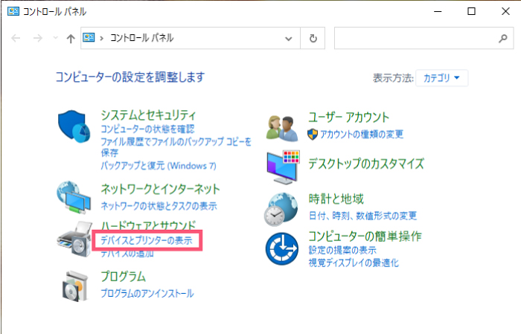This screenshot has width=521, height=334.
Task: Open the Network and Internet globe icon
Action: click(74, 197)
